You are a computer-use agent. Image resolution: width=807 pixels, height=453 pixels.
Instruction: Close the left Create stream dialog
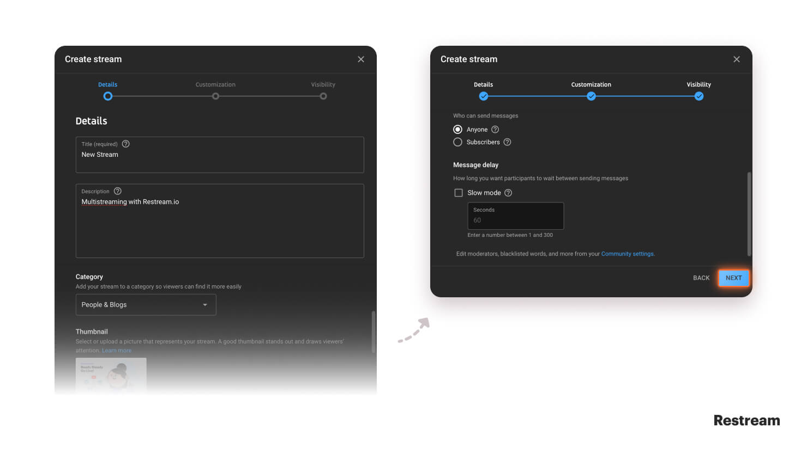click(361, 59)
